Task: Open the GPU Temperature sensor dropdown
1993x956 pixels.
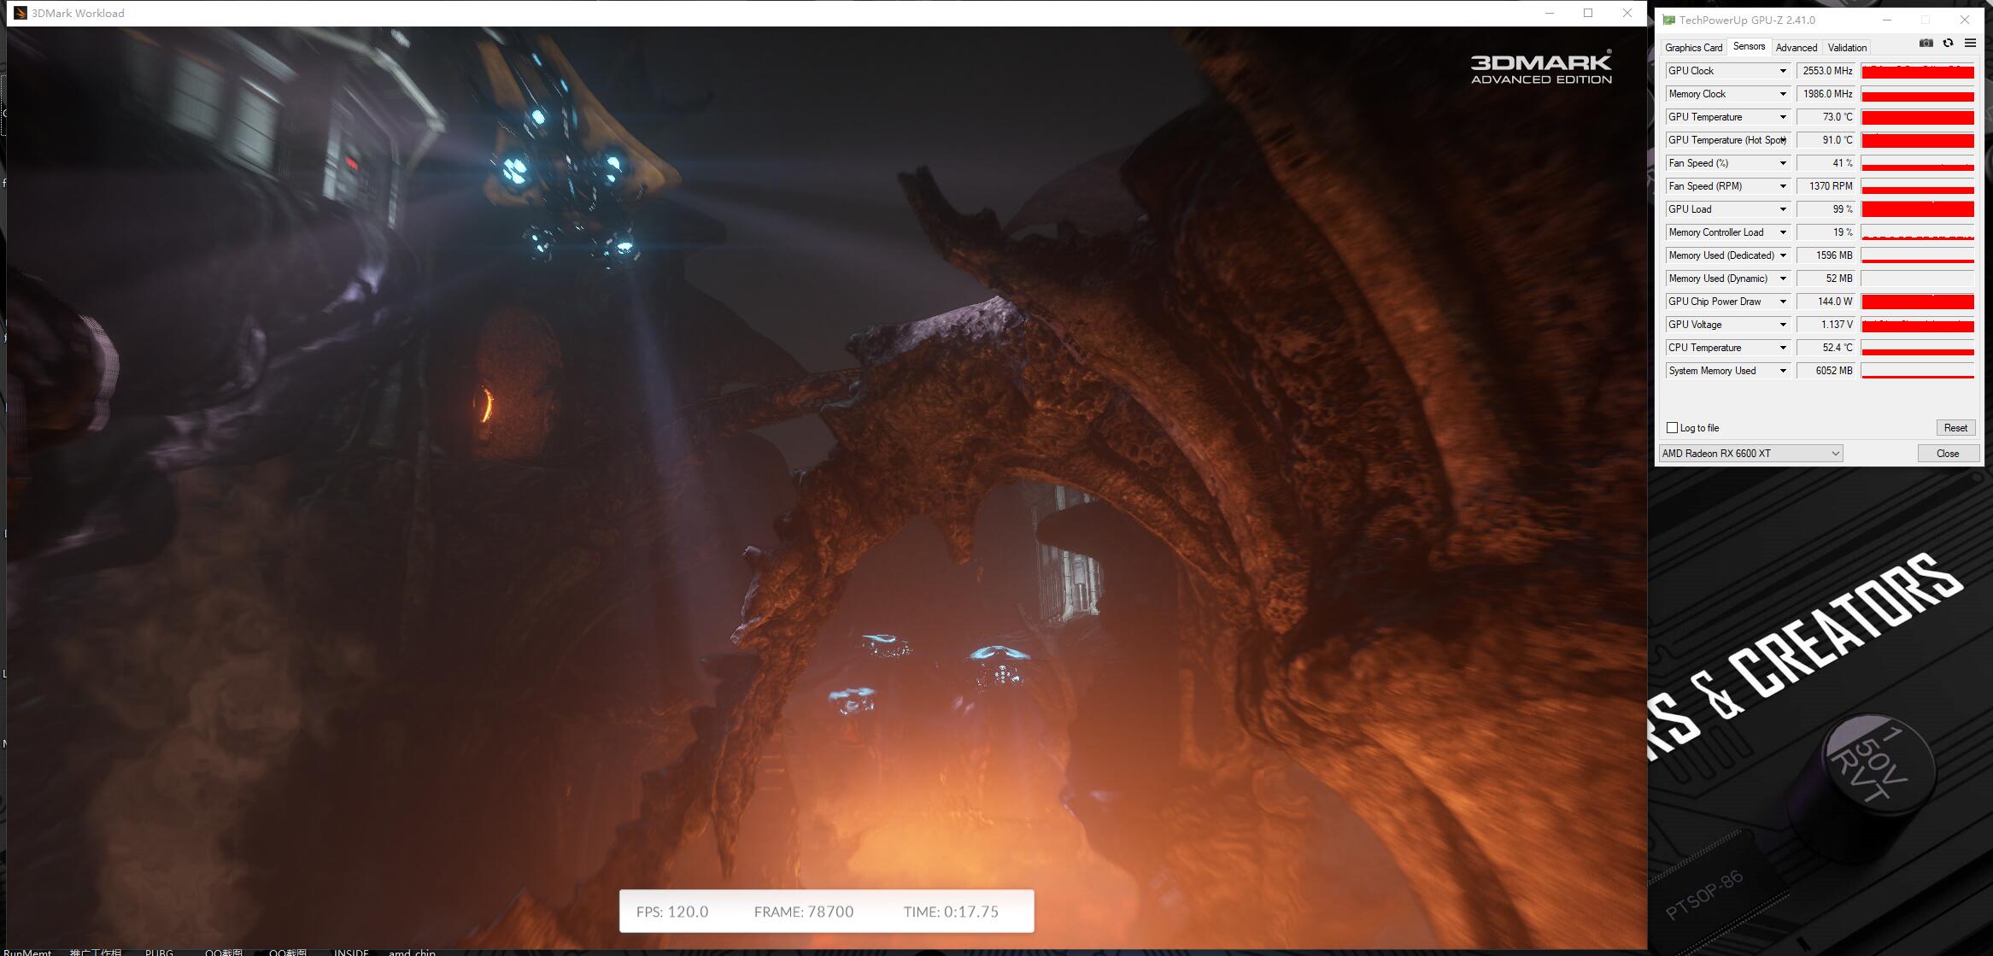Action: [x=1783, y=117]
